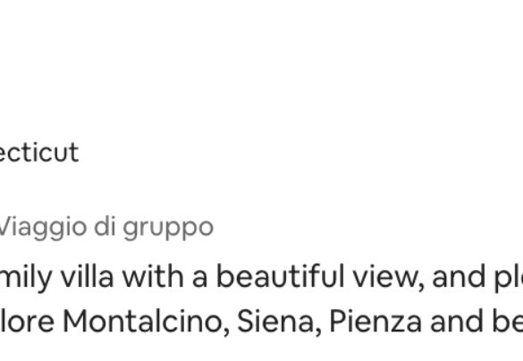Viewport: 523px width, 361px height.
Task: Click the blank white area above the location text
Action: [261, 67]
